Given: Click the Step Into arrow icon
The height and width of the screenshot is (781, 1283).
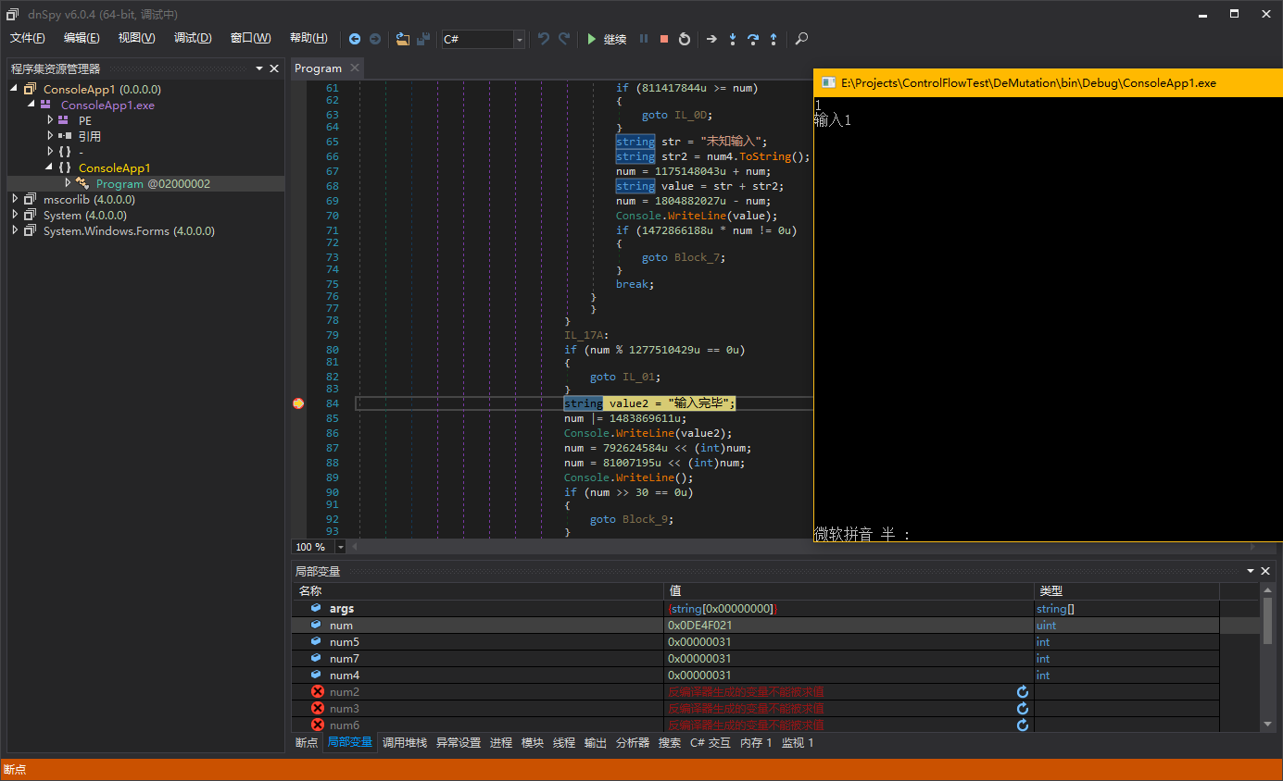Looking at the screenshot, I should pyautogui.click(x=733, y=39).
